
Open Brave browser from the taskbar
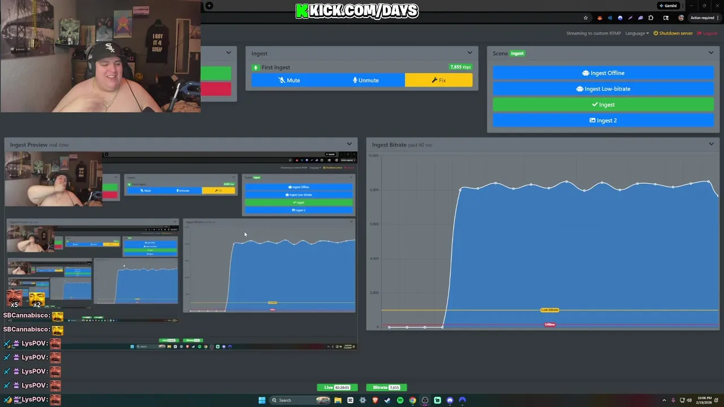375,400
